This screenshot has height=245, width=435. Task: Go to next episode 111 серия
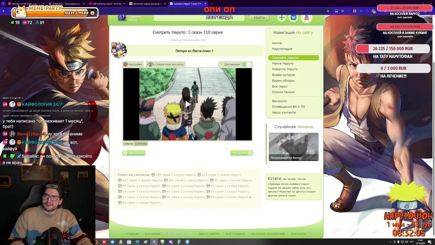[242, 153]
